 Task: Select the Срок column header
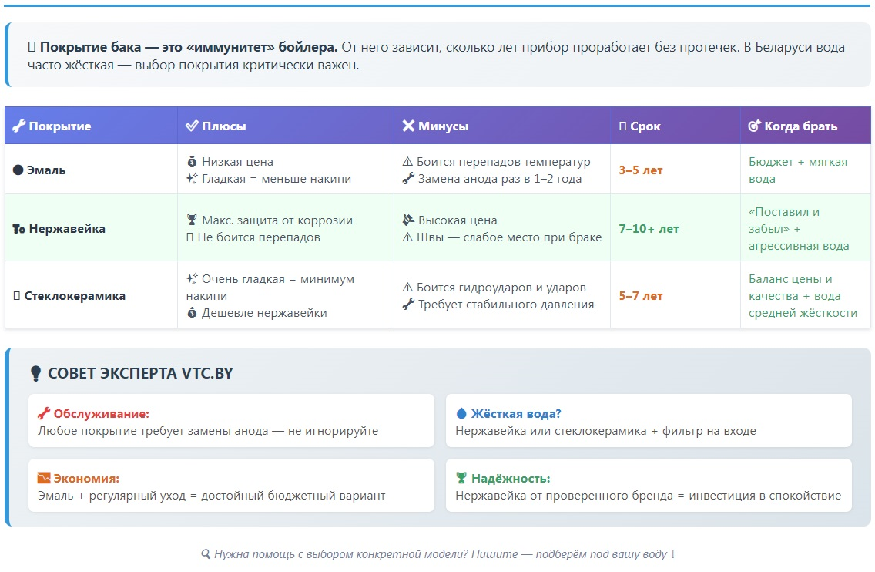645,126
